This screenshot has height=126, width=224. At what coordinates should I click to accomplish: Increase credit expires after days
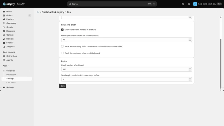[190, 68]
